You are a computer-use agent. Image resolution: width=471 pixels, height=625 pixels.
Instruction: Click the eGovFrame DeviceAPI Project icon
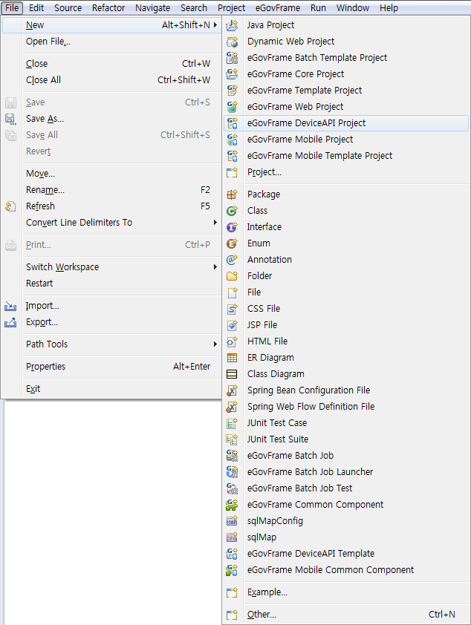point(232,123)
